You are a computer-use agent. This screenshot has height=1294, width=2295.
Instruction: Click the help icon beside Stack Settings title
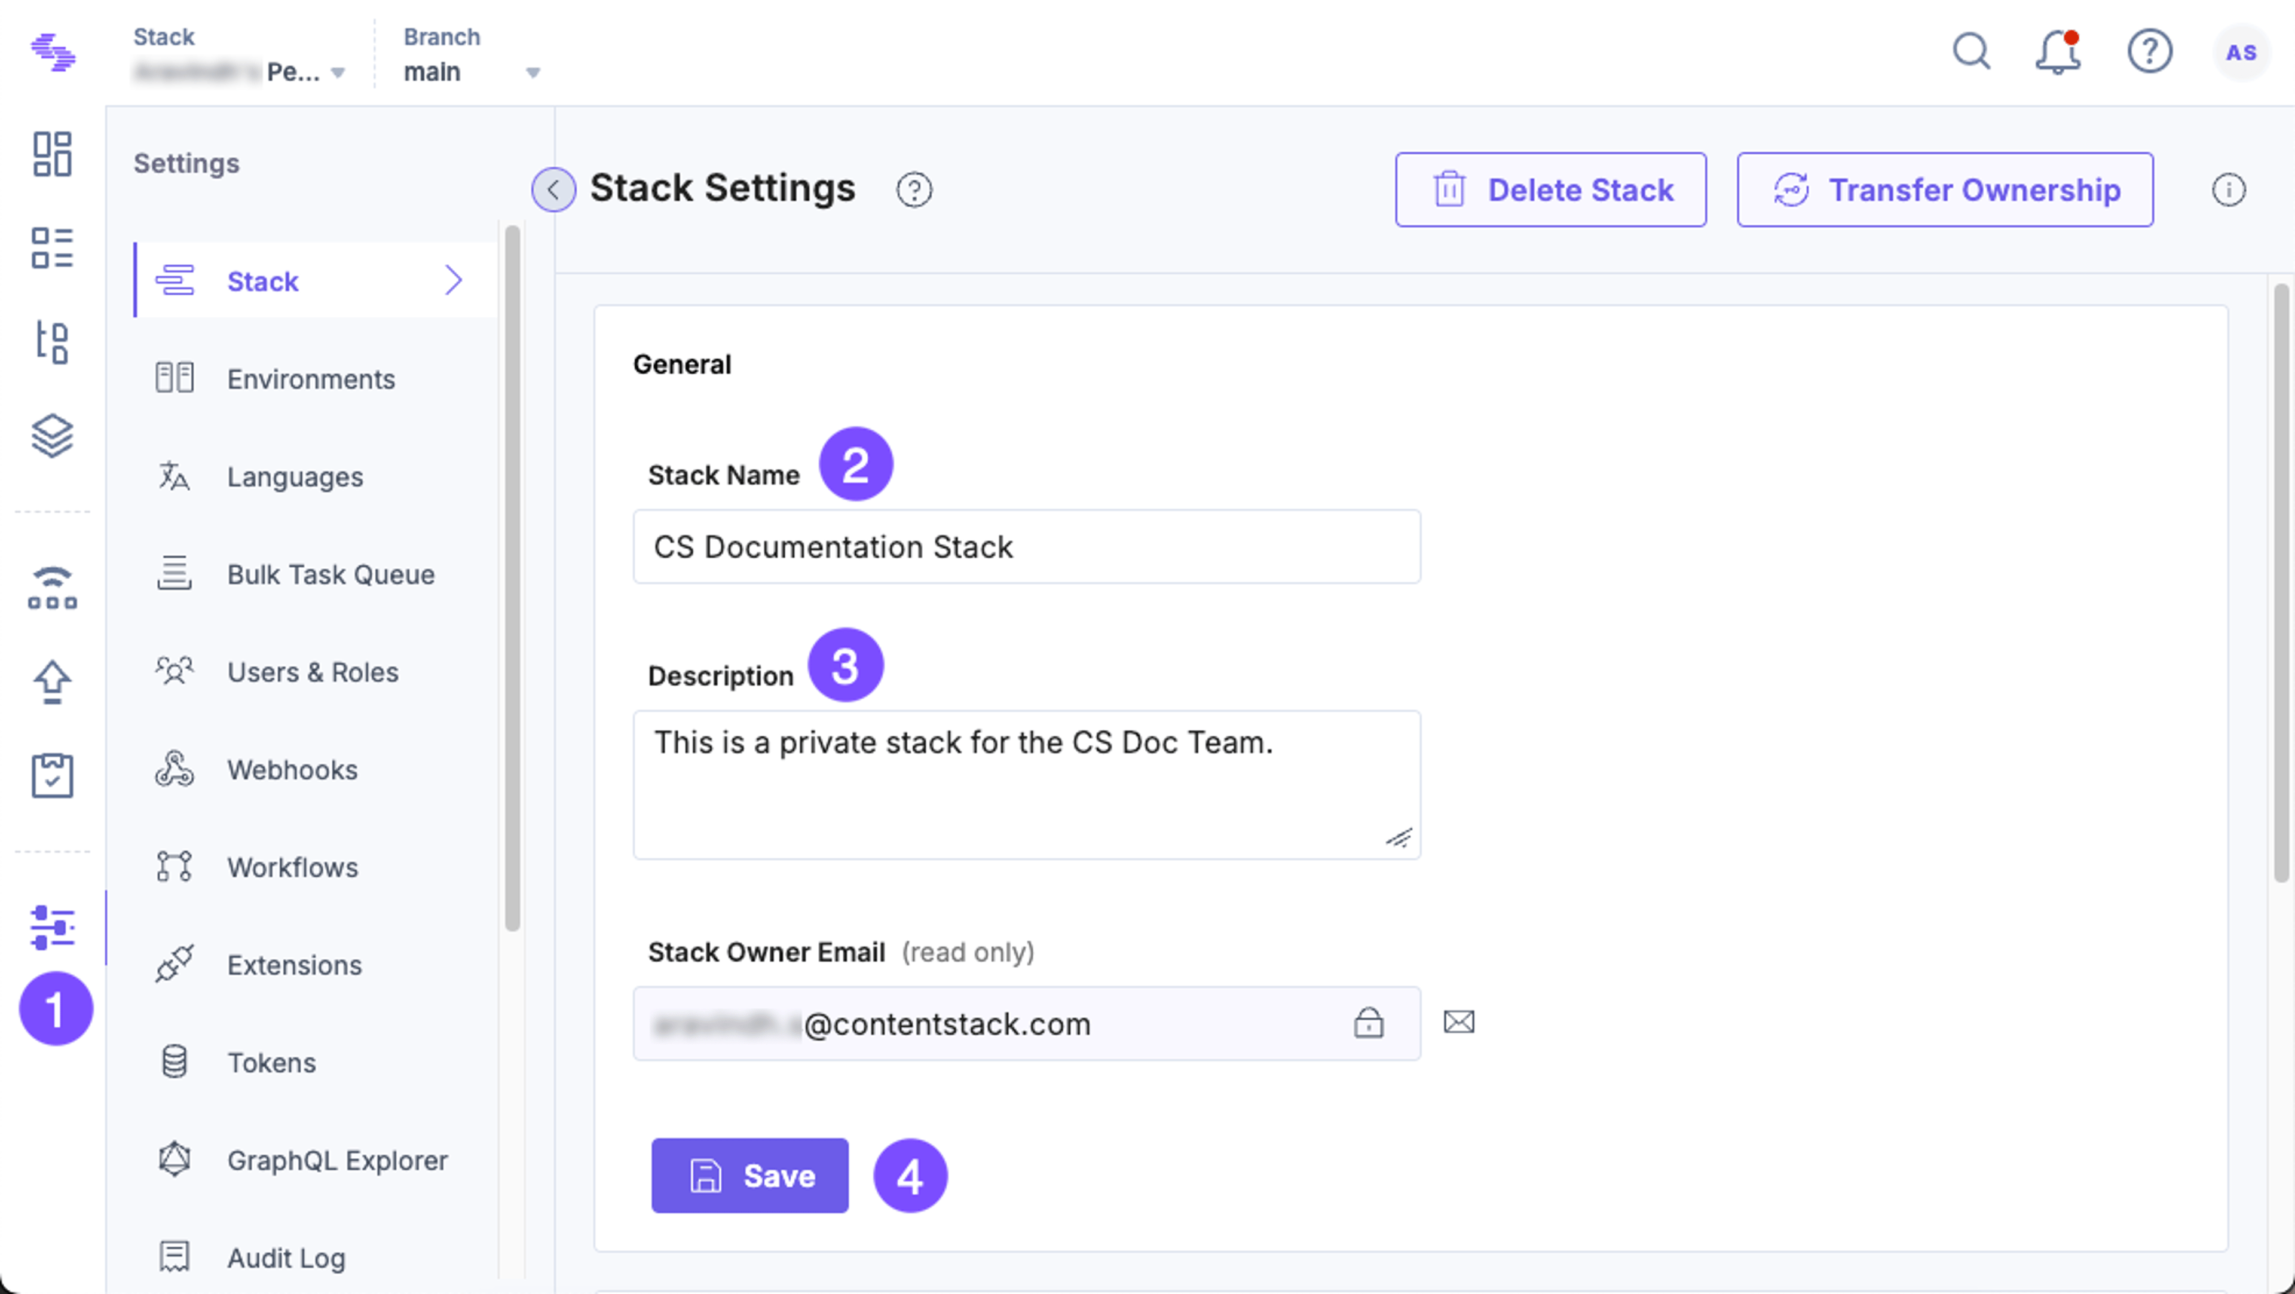pos(913,190)
